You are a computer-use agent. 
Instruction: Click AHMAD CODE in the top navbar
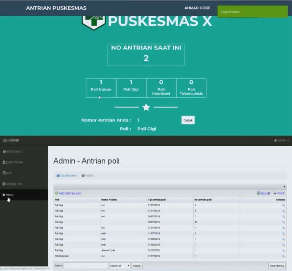pos(197,7)
